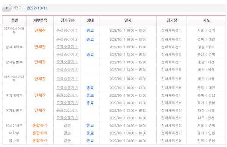Select the 19세이하부 mixed doubles category cell

click(14, 125)
